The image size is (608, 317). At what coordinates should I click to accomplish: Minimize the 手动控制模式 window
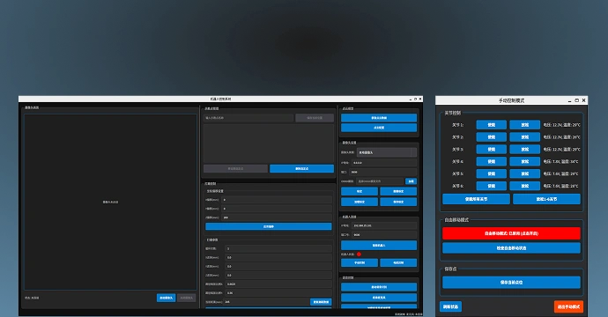tap(569, 100)
